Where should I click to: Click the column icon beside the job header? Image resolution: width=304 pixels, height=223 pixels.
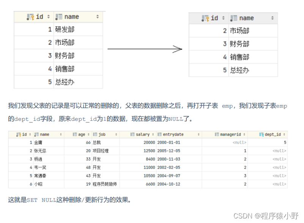coord(95,134)
